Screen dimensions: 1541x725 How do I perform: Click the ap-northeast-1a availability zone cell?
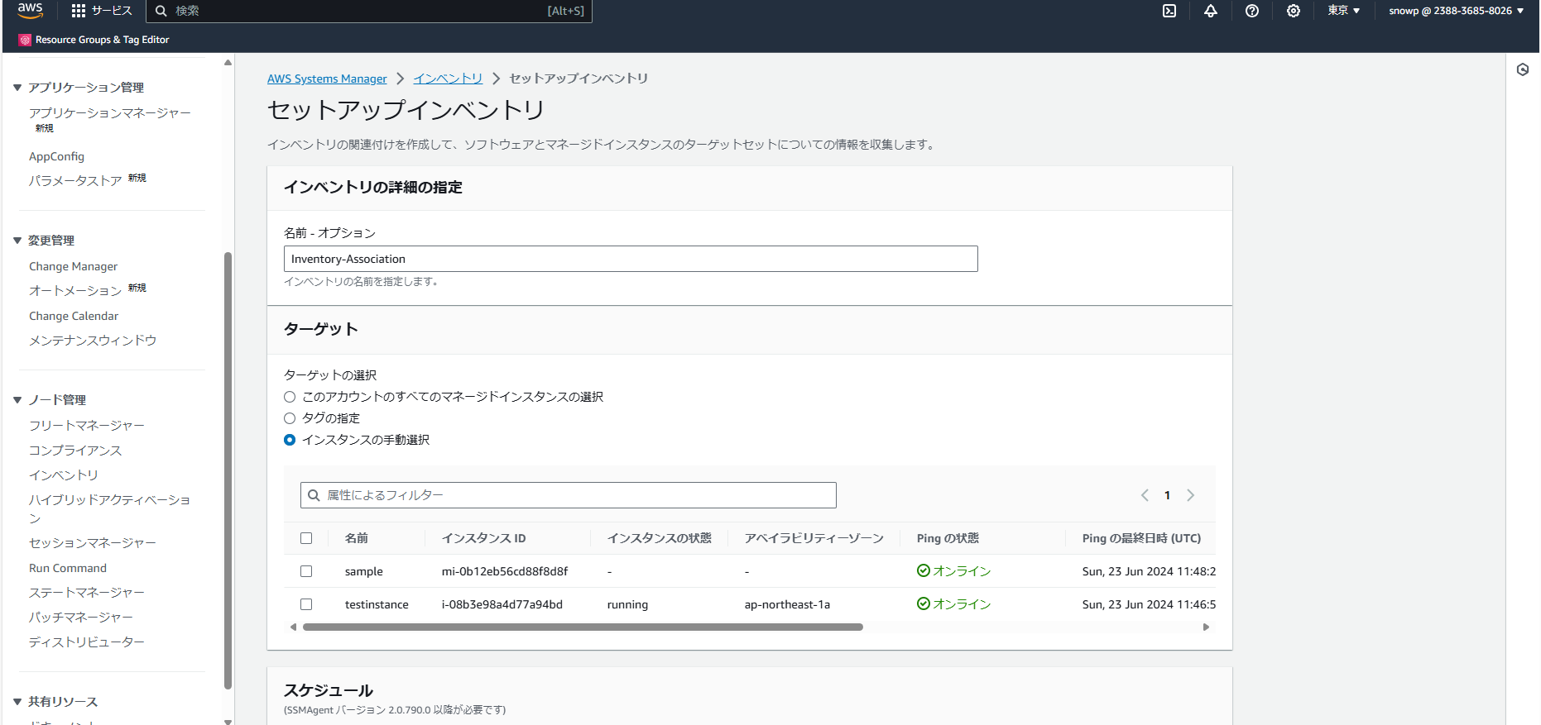point(787,604)
